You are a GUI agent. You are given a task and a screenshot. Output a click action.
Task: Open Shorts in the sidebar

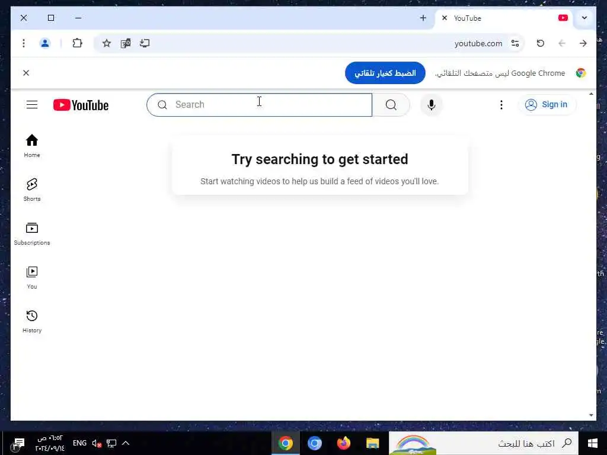tap(32, 190)
